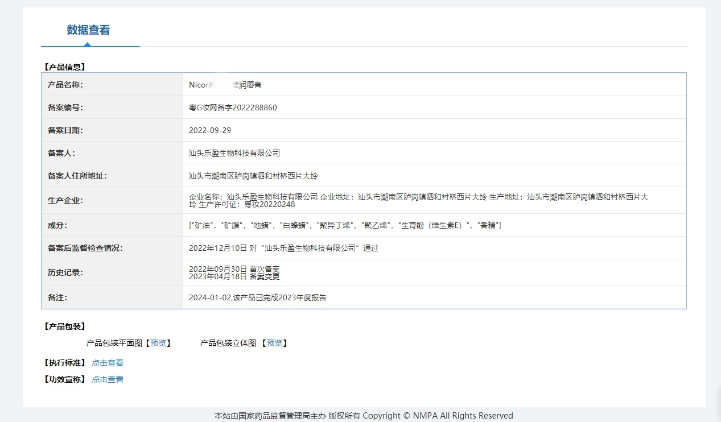Click the 【执行标准】 label

point(64,363)
